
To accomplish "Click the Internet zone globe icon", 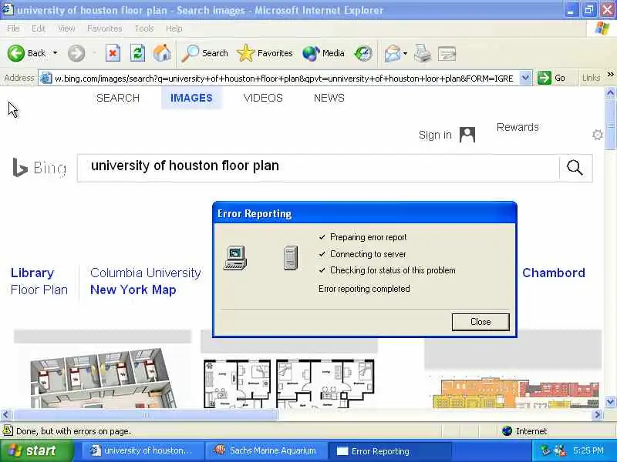I will pyautogui.click(x=507, y=431).
